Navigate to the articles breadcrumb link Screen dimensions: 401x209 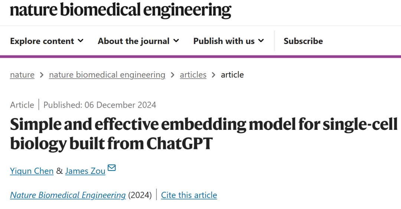click(193, 75)
